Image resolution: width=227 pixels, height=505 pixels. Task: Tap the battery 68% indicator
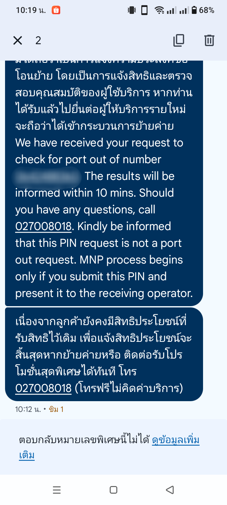203,10
